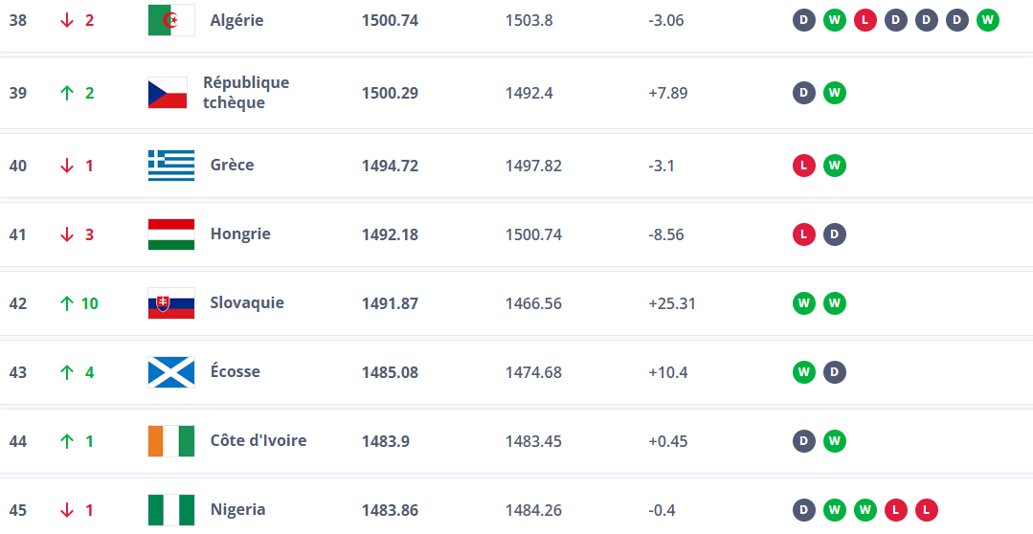Open the Slovaquie team page
Viewport: 1033px width, 534px height.
coord(247,303)
